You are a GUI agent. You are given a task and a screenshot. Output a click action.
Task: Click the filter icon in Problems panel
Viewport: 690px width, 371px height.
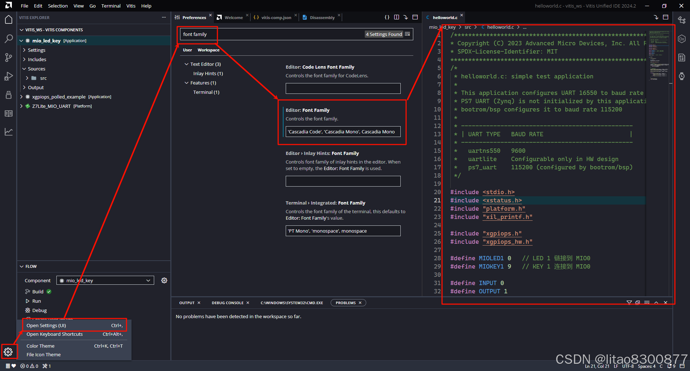[629, 303]
